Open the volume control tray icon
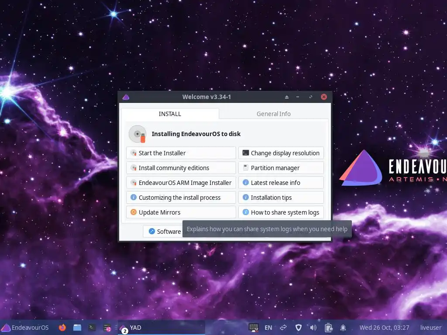The height and width of the screenshot is (335, 447). 313,328
